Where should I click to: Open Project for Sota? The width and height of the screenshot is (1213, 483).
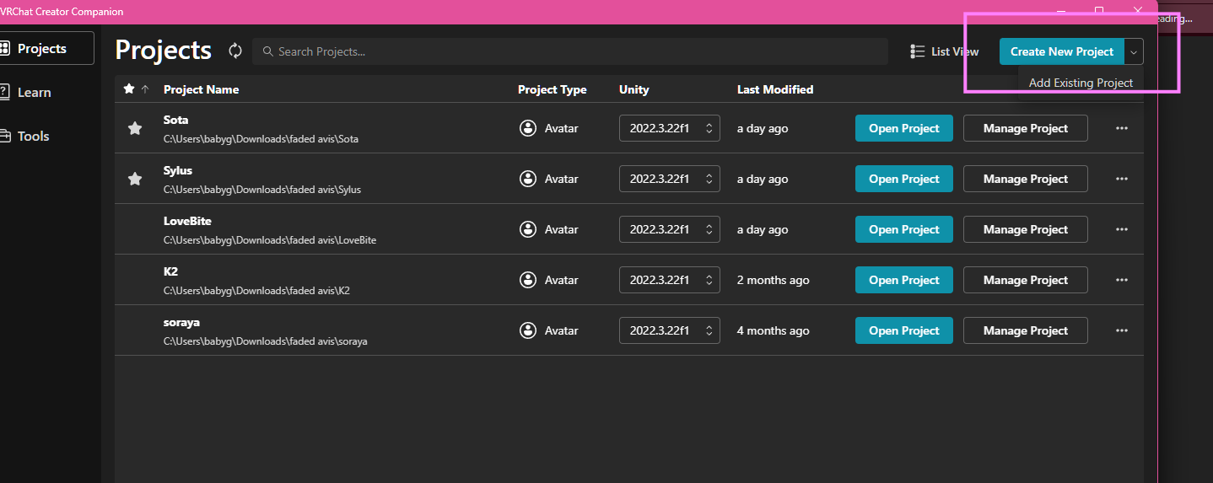tap(904, 128)
